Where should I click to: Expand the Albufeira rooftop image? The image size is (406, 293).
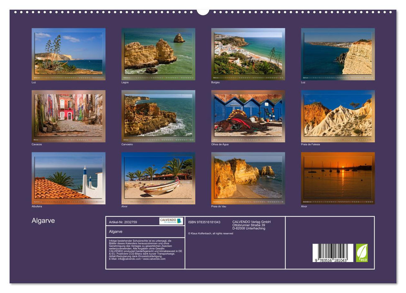(67, 178)
